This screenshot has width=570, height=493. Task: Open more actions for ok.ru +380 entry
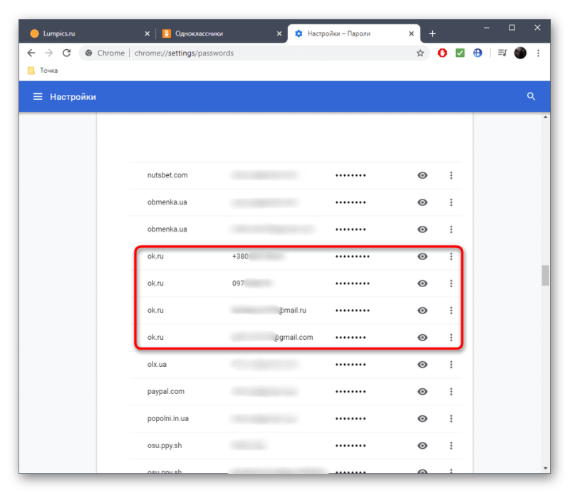(x=451, y=256)
